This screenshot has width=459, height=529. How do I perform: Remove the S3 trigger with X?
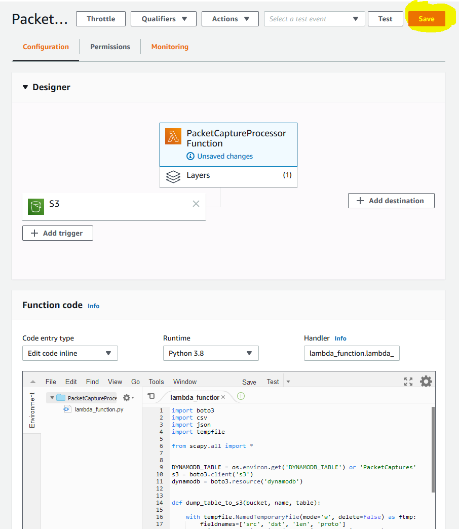196,204
